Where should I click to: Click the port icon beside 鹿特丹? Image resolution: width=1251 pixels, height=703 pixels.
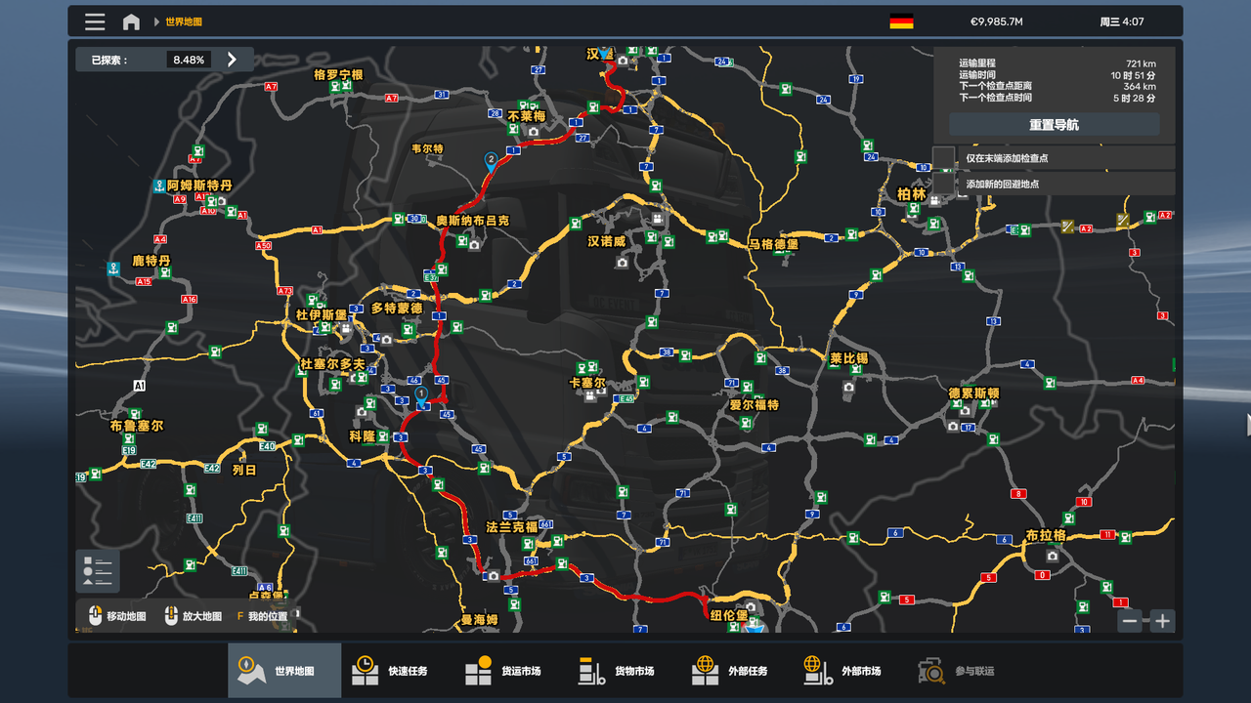point(114,267)
